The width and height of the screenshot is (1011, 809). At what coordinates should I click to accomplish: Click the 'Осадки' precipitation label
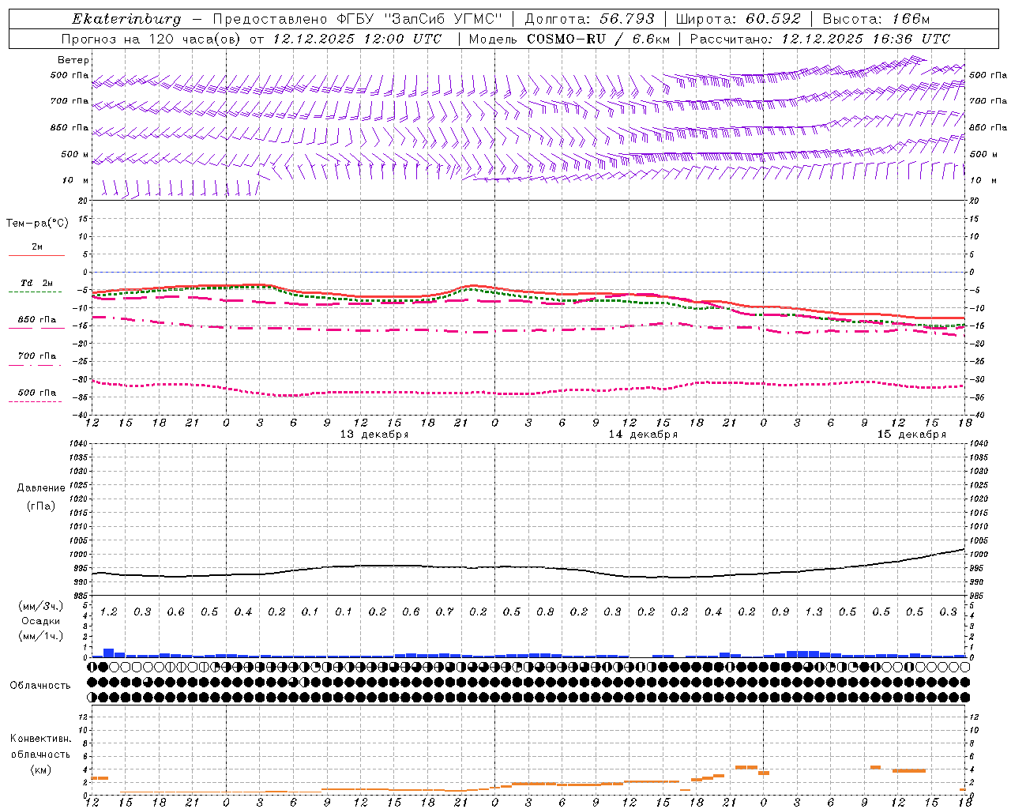coord(41,621)
